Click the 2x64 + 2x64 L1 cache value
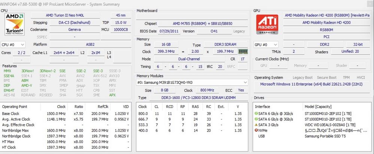Viewport: 374px width, 154px height. 64,53
